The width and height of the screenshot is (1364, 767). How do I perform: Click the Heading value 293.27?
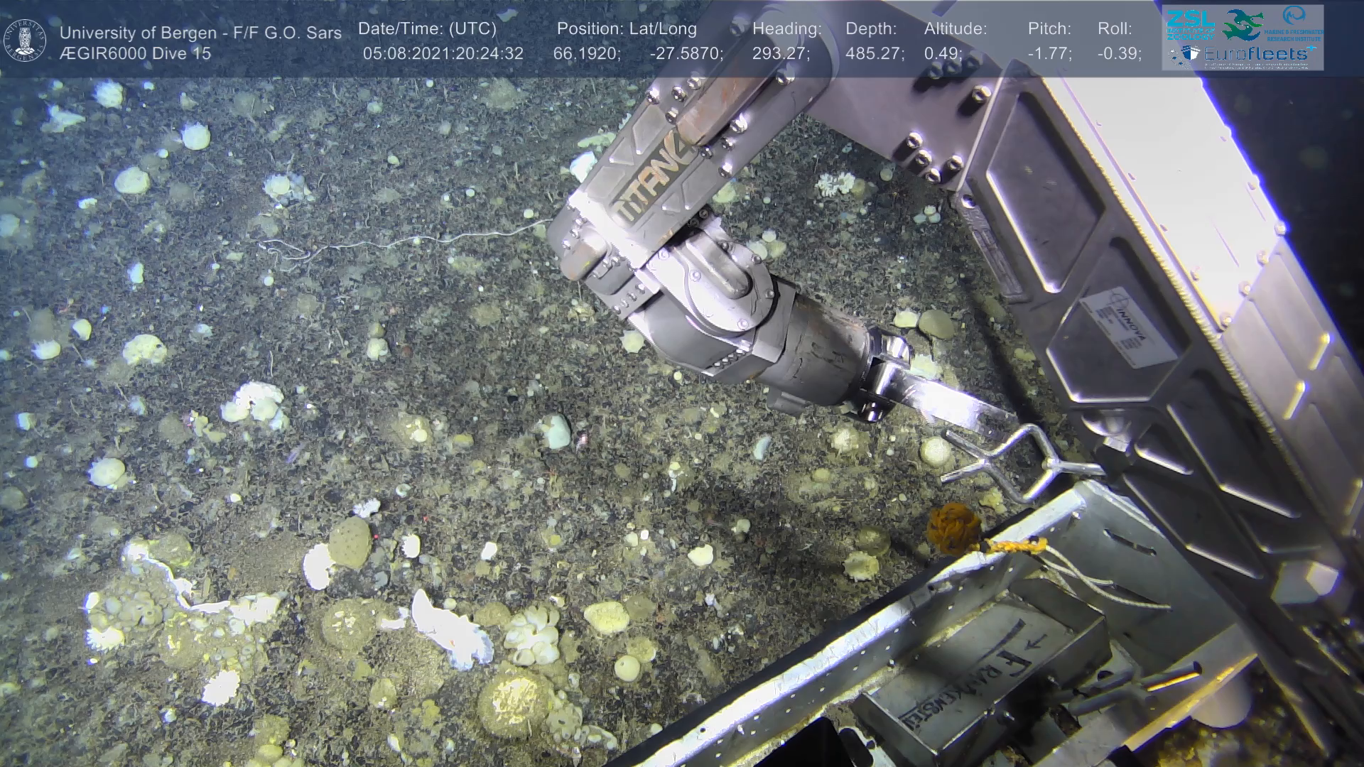780,54
